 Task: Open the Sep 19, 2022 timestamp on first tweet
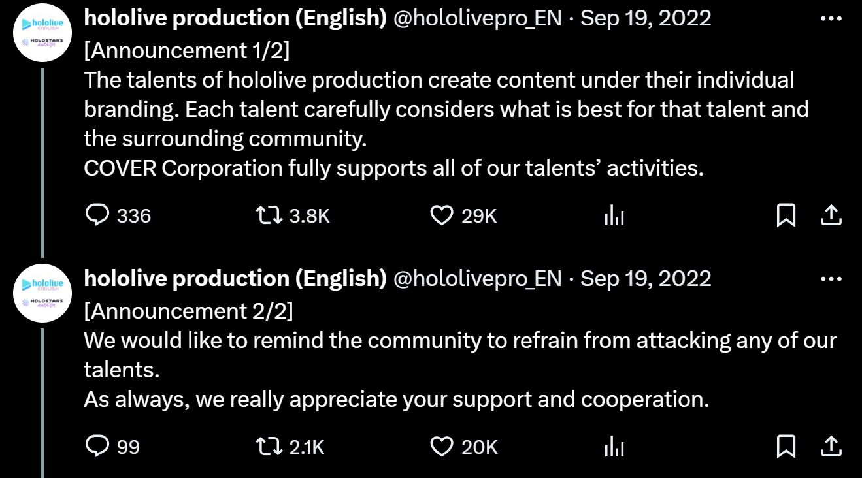click(x=646, y=18)
